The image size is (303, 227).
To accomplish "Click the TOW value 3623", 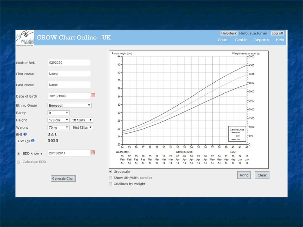I will 53,141.
